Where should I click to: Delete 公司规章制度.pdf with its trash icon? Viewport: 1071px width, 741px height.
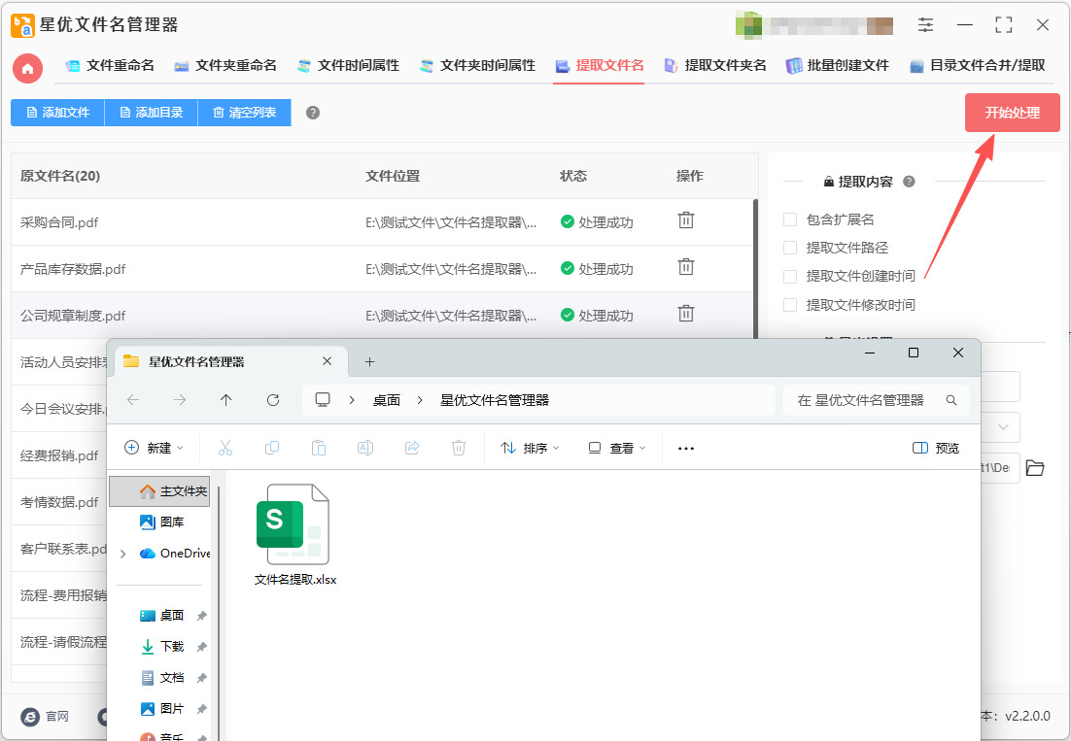coord(686,314)
